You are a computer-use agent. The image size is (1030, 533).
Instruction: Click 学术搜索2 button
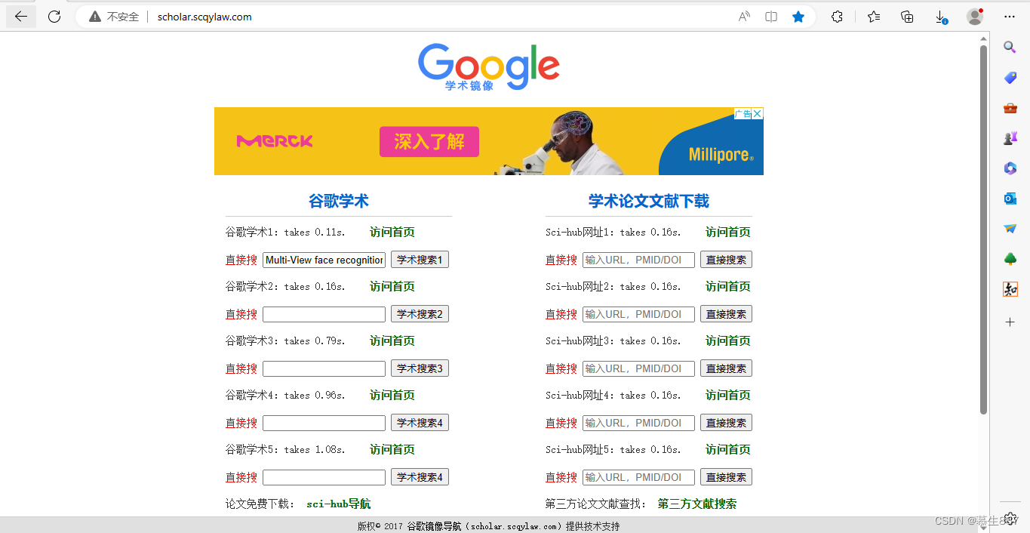(420, 314)
